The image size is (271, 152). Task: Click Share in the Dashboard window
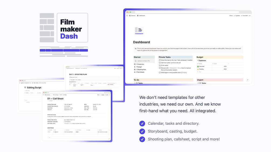(231, 16)
